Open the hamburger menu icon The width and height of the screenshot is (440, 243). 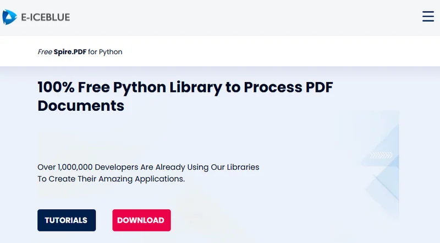click(x=428, y=17)
